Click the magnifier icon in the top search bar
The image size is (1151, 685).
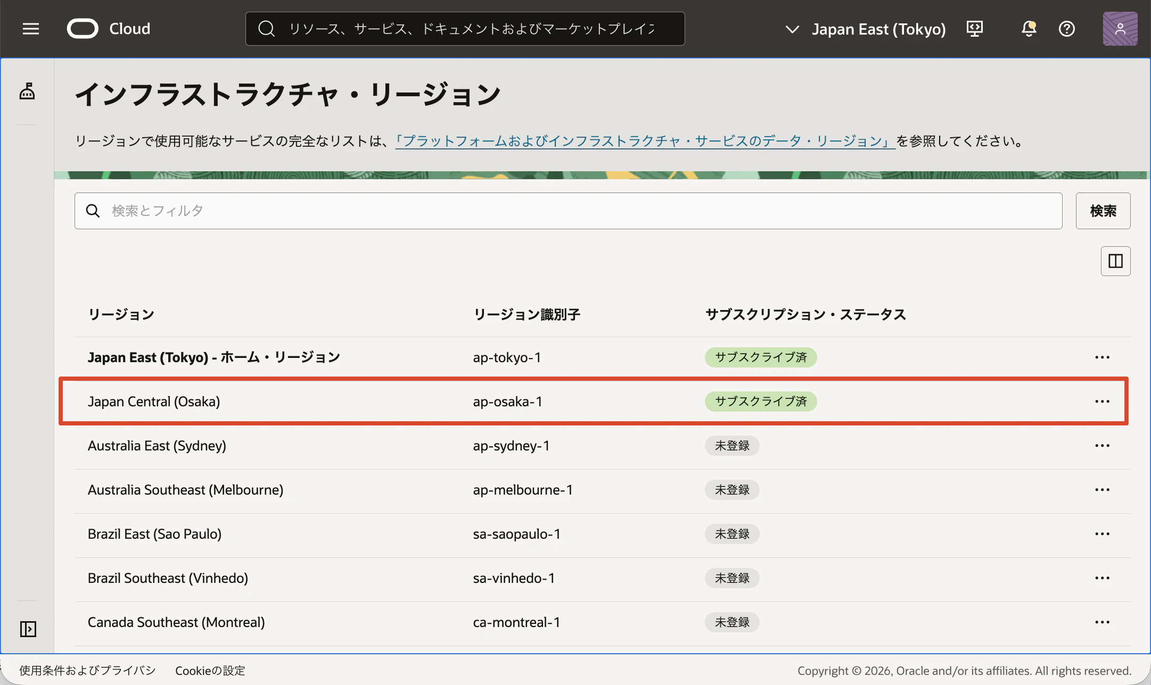pyautogui.click(x=266, y=29)
